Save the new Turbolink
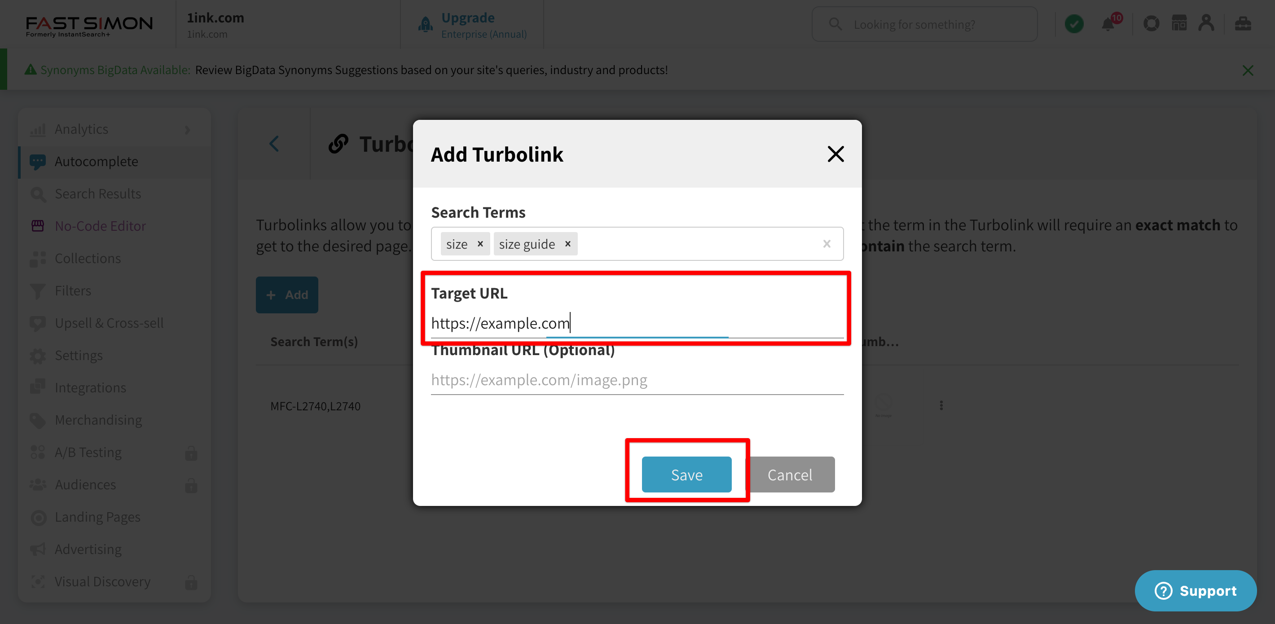Image resolution: width=1275 pixels, height=624 pixels. [686, 475]
